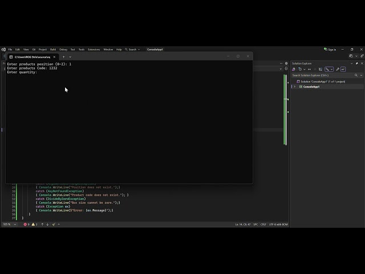Click the warning count indicator icon
This screenshot has width=365, height=274.
[34, 224]
